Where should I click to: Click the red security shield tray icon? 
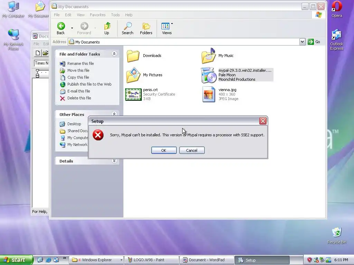click(309, 260)
